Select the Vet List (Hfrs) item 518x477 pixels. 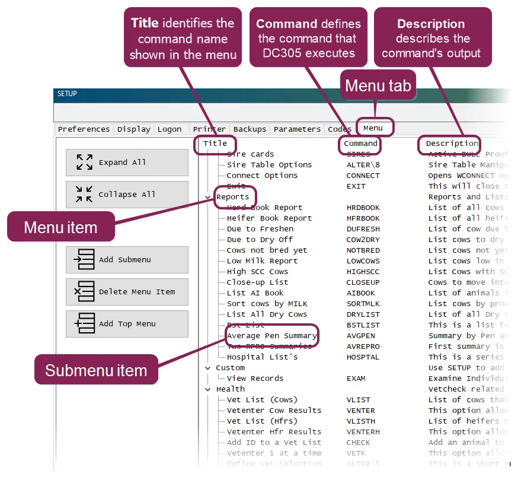262,421
